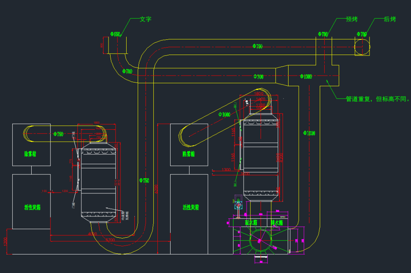Click the 1300 dimension near right tower
The width and height of the screenshot is (411, 273).
[226, 170]
